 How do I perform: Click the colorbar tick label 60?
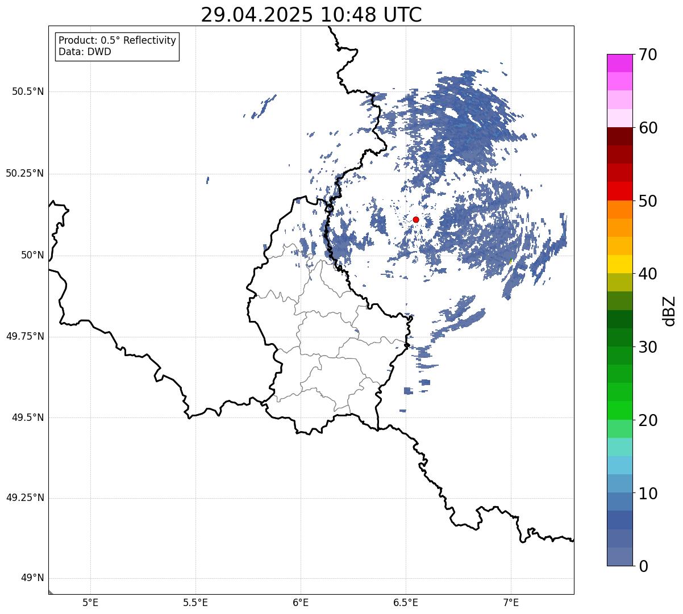(648, 128)
